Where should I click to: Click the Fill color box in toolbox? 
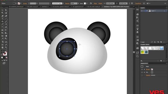pos(3,51)
